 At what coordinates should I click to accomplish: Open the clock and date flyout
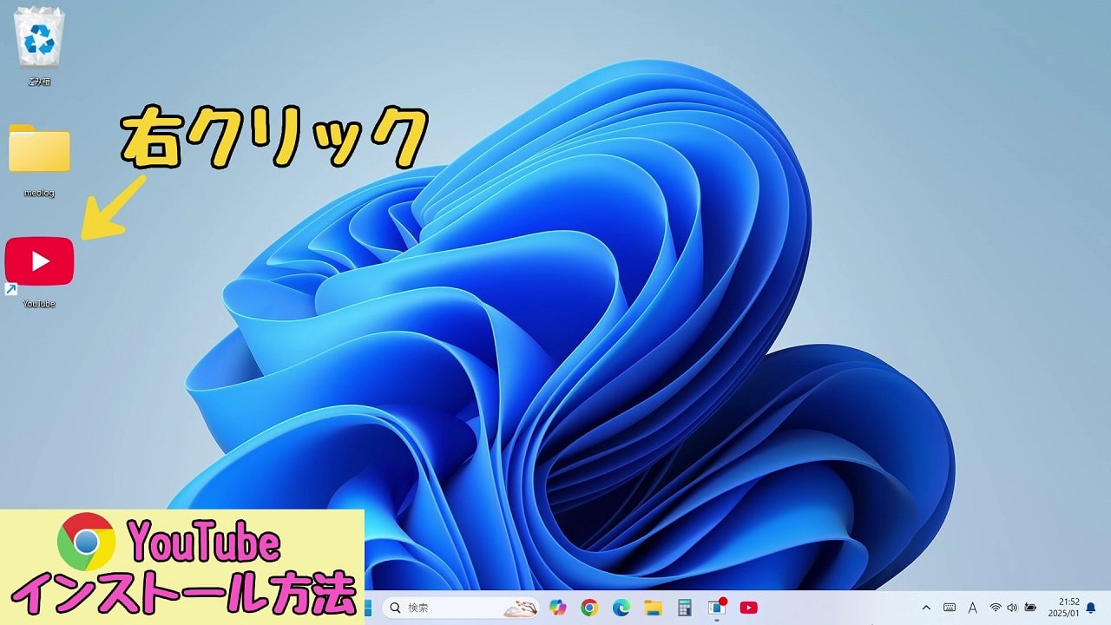click(1062, 608)
